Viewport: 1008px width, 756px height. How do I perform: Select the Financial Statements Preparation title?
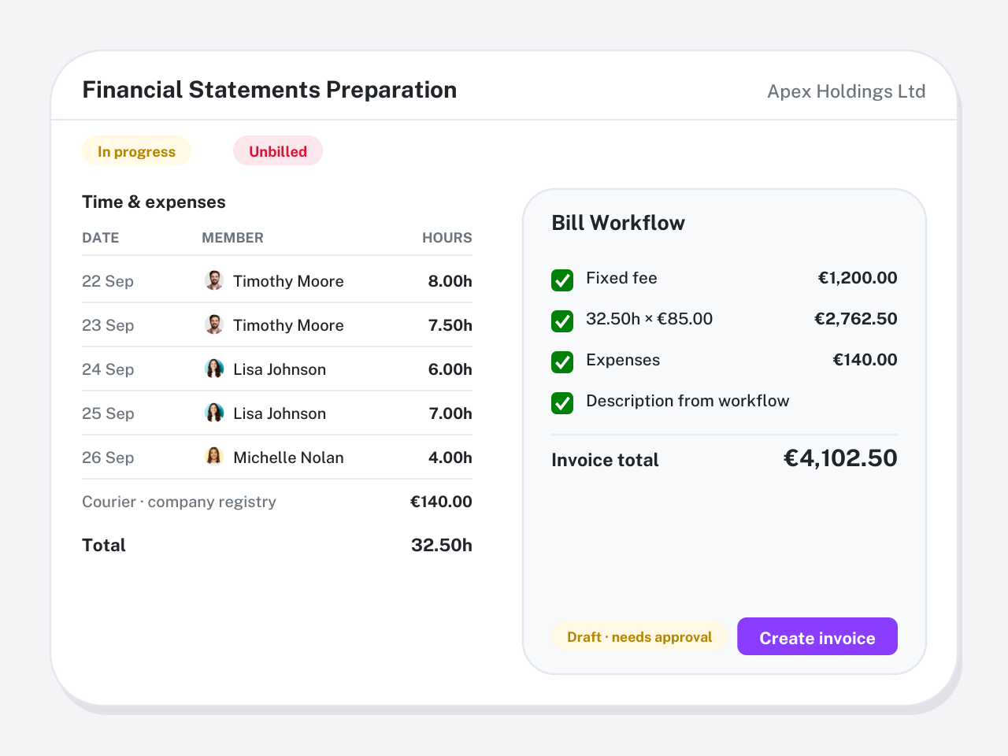(x=269, y=90)
